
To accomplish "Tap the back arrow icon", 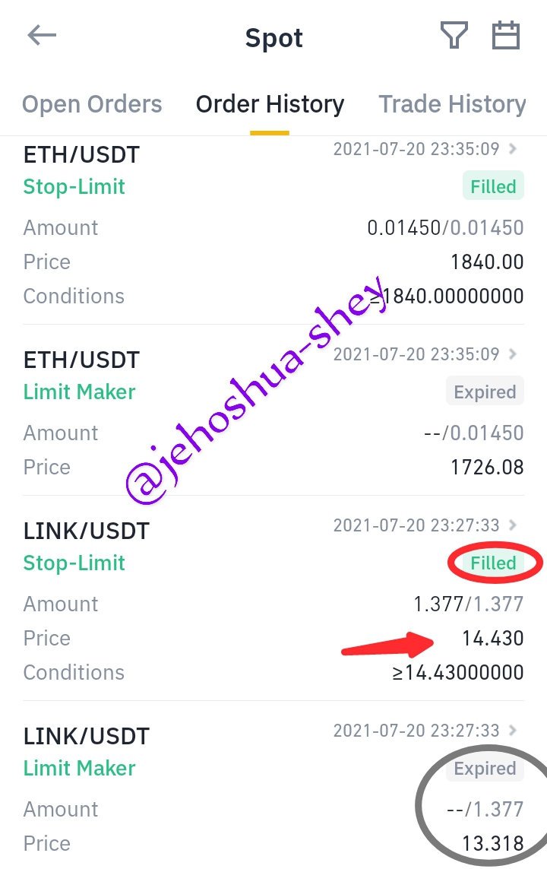I will (x=42, y=36).
